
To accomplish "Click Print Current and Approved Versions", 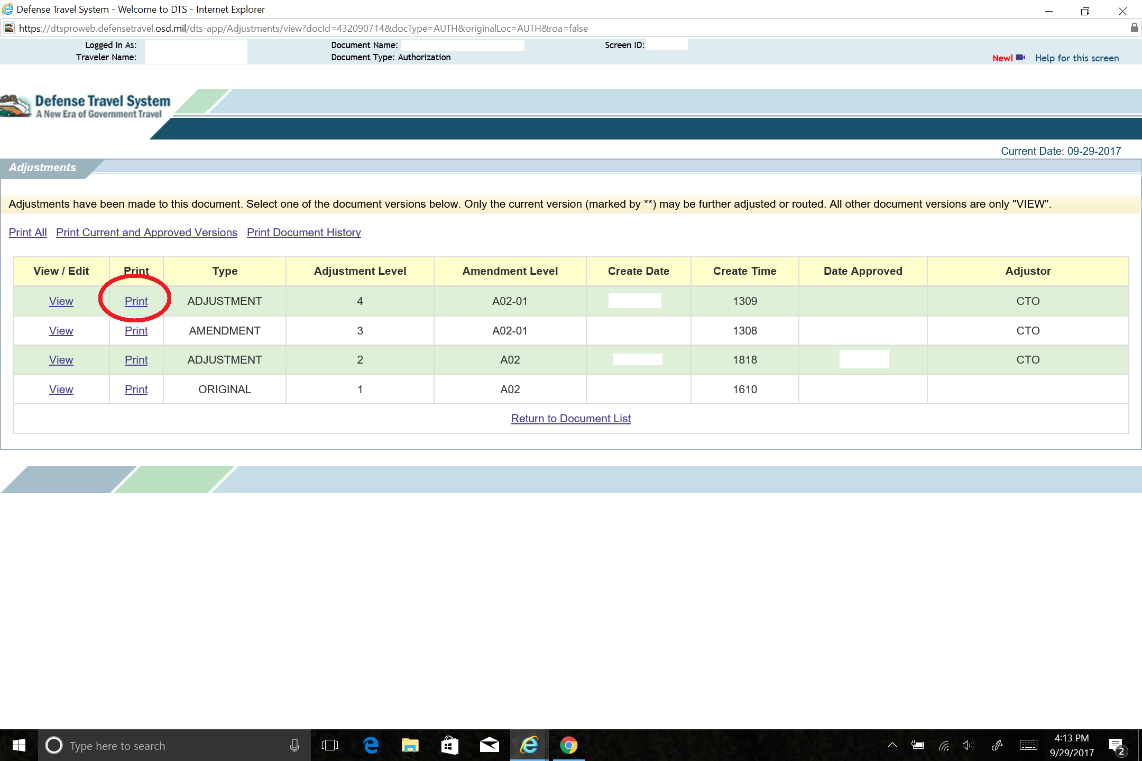I will tap(146, 233).
